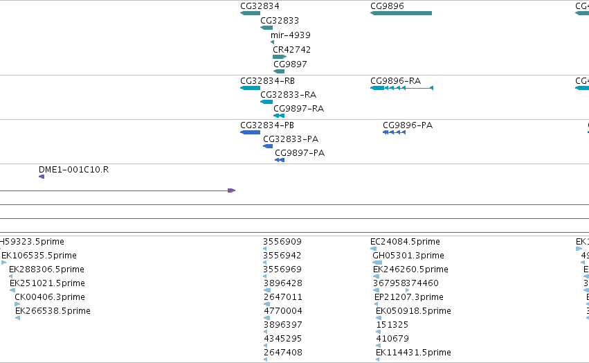Click the CG9897-RA transcript label
This screenshot has height=363, width=589.
(298, 109)
